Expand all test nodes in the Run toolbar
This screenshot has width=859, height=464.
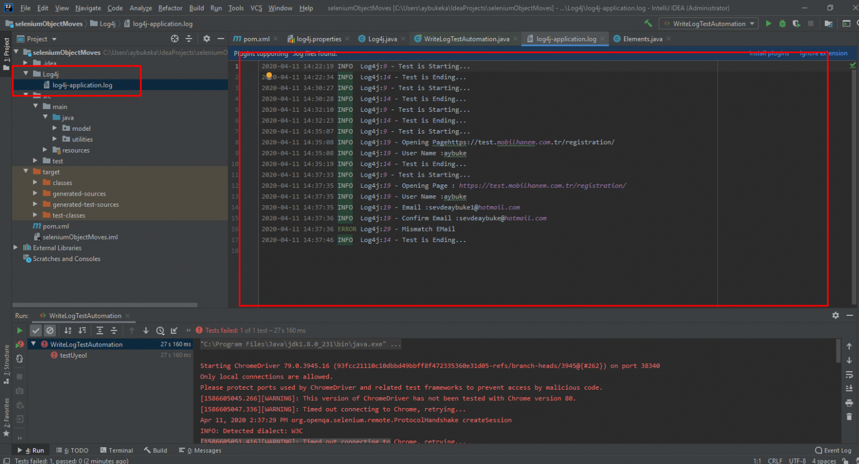(100, 330)
